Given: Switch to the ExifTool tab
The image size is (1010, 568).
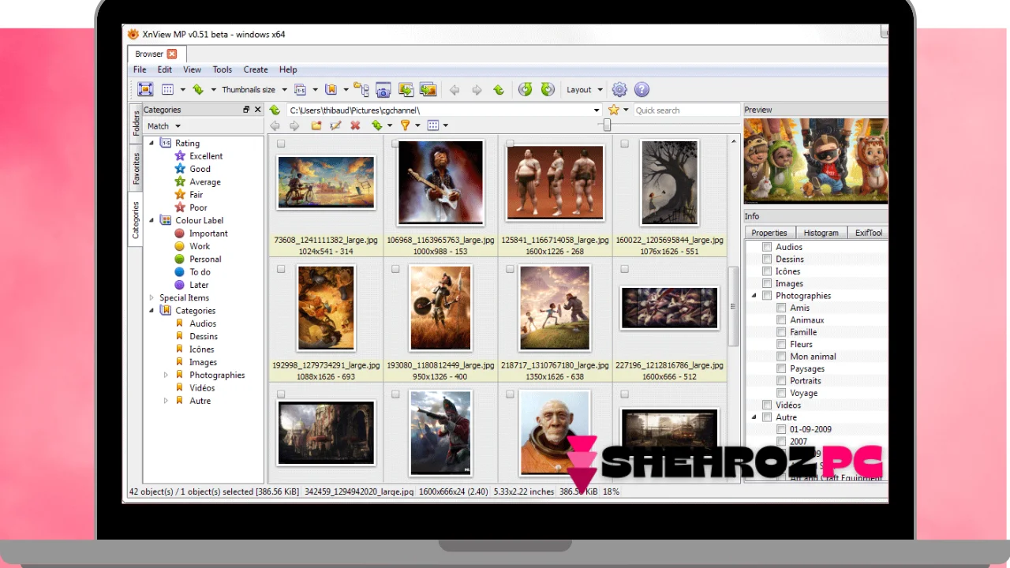Looking at the screenshot, I should click(868, 233).
